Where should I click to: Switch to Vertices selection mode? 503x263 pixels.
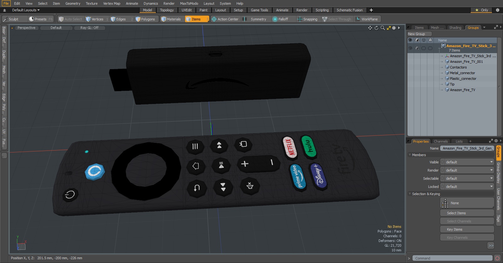click(97, 19)
